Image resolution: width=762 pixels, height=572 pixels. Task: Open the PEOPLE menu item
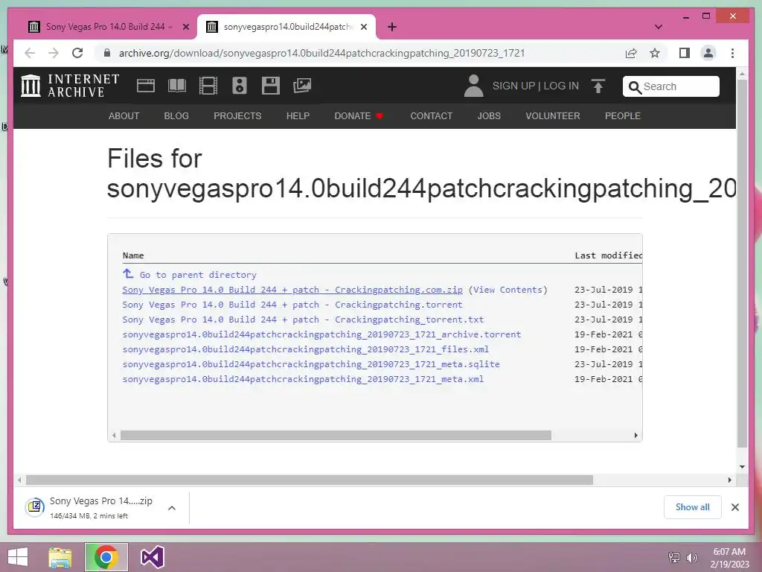pyautogui.click(x=623, y=115)
